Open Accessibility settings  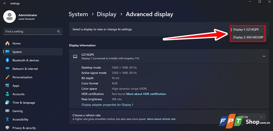pyautogui.click(x=33, y=119)
